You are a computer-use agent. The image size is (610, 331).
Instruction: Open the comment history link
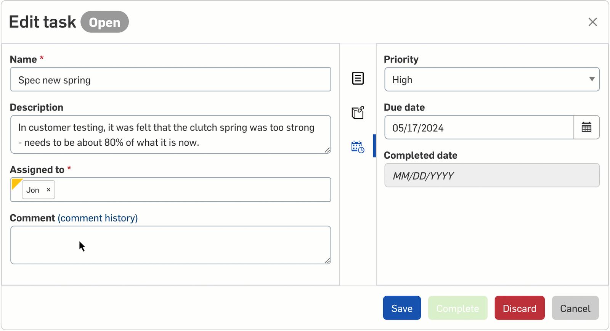click(98, 218)
